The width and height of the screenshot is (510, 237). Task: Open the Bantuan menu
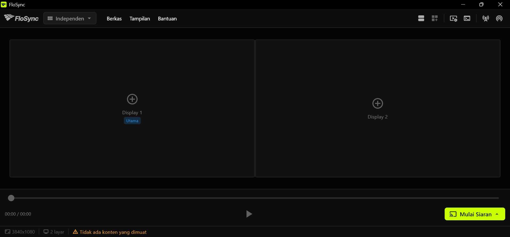coord(167,19)
